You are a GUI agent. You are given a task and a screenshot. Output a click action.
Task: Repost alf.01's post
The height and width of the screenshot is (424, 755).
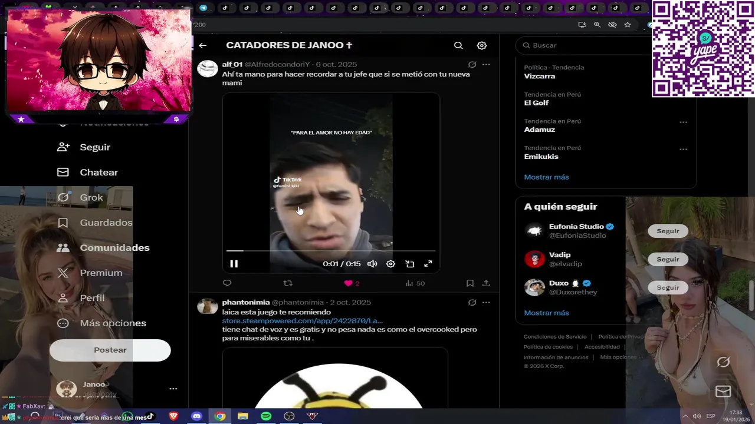point(288,283)
